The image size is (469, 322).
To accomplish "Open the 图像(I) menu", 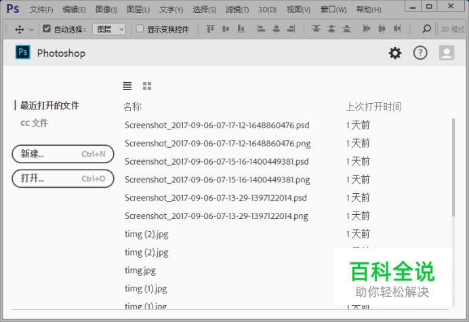I will [106, 9].
